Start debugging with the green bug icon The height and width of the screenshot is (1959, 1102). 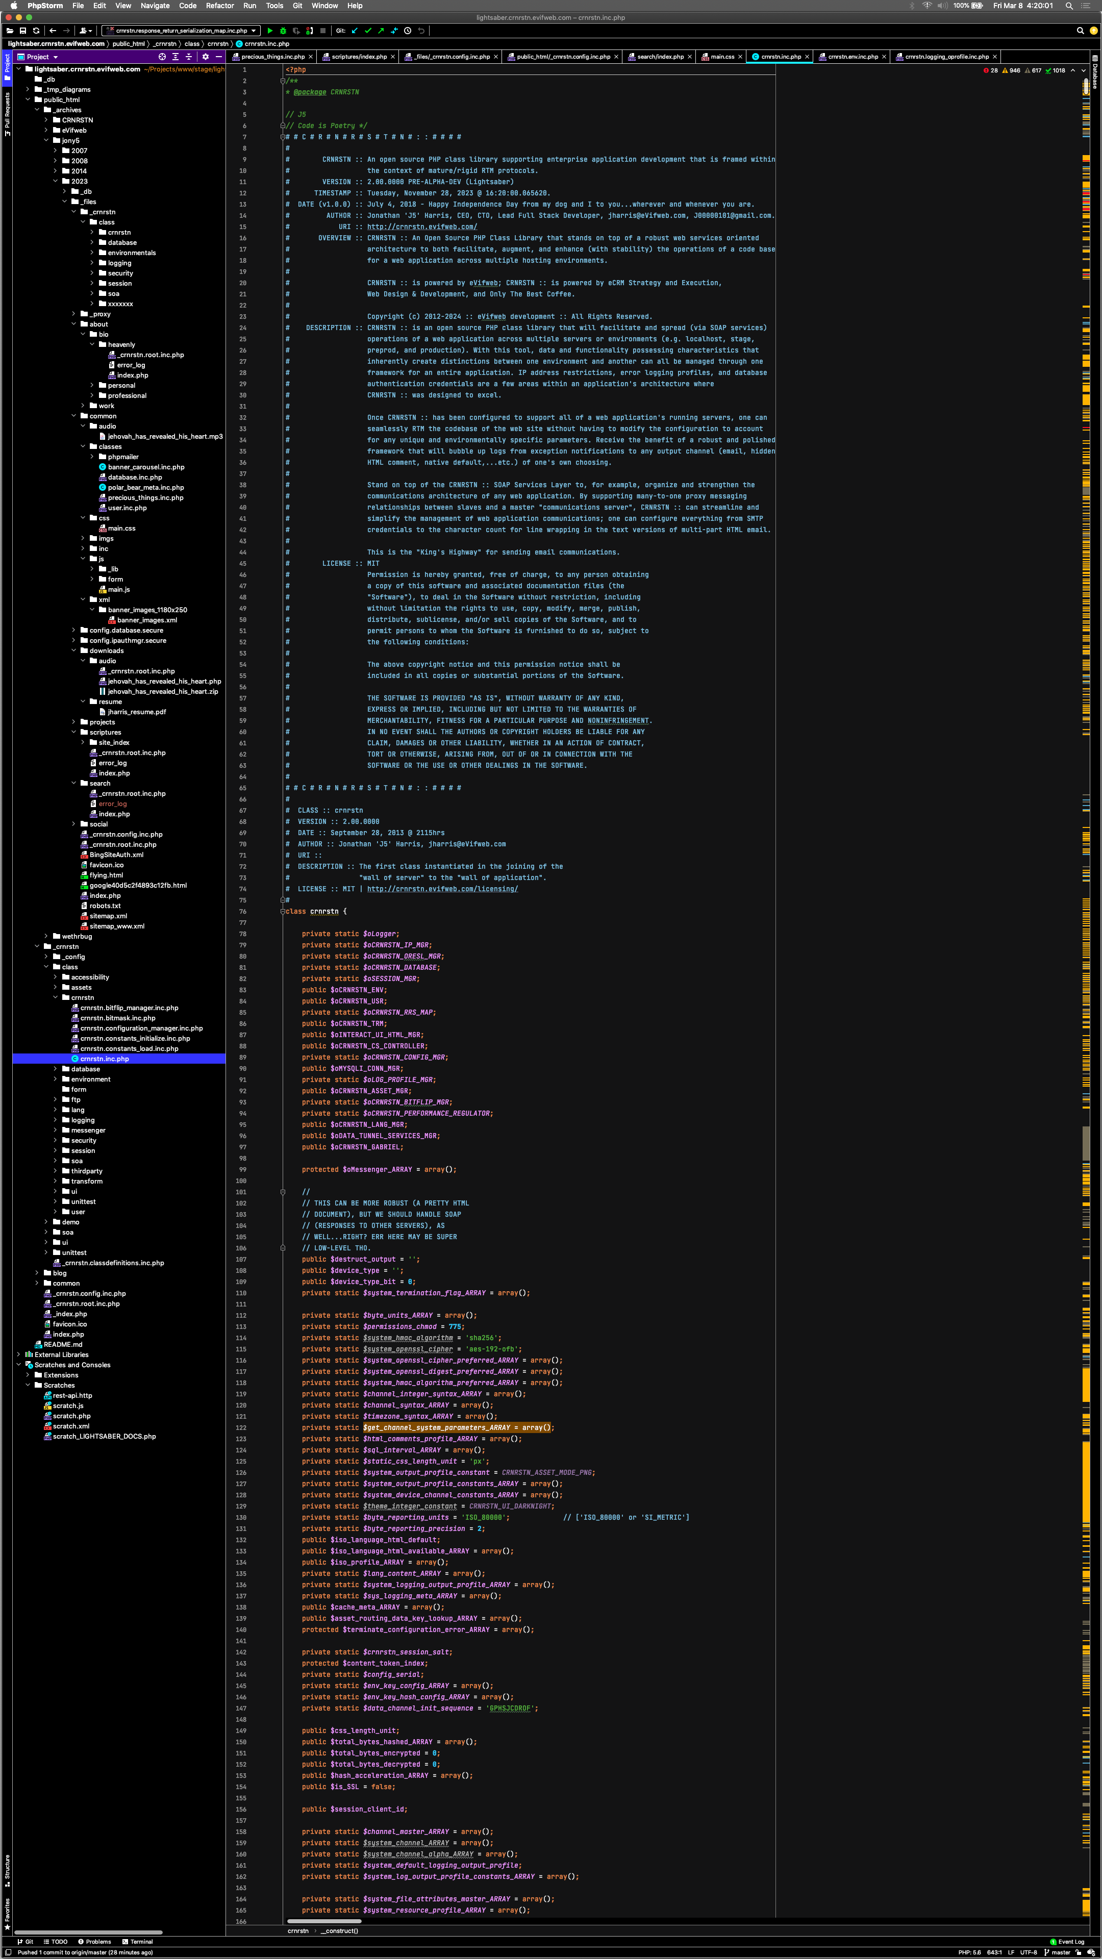pos(283,31)
